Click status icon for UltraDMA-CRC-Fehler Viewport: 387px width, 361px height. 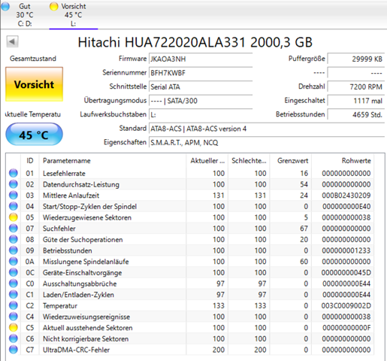pos(14,350)
